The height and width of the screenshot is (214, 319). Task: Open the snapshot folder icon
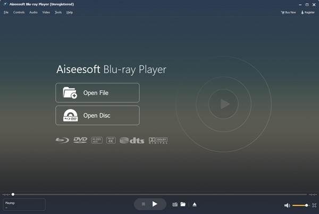pyautogui.click(x=183, y=204)
